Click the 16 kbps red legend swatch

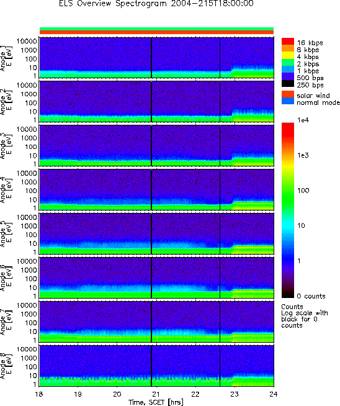coord(288,42)
